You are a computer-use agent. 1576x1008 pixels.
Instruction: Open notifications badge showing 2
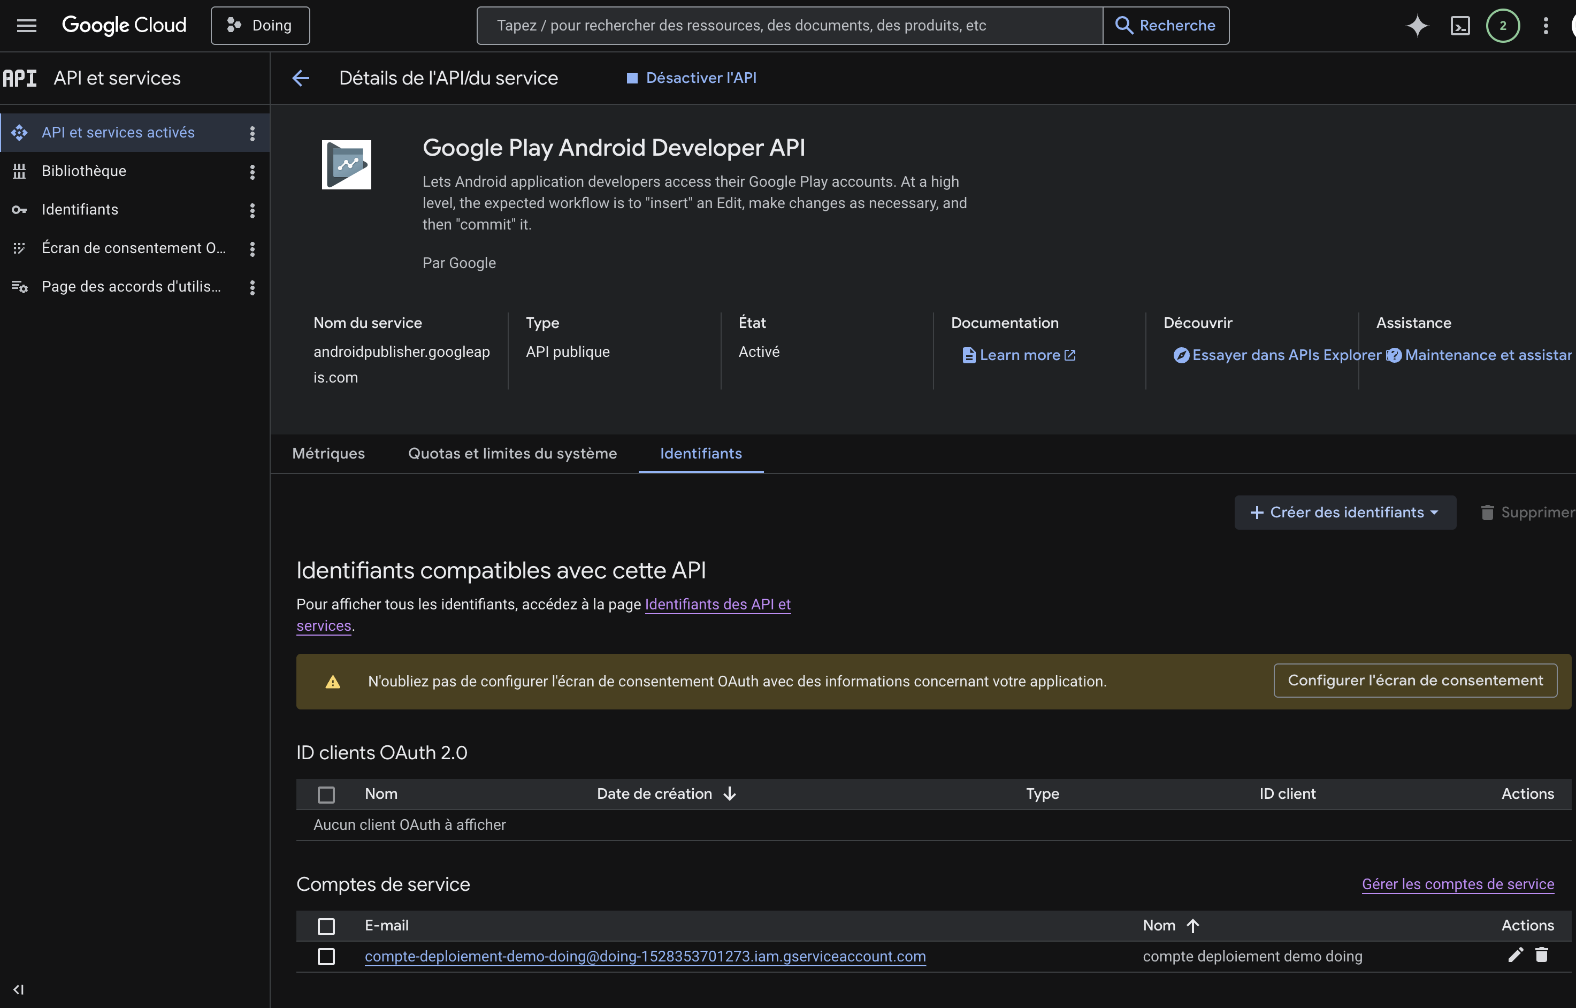pyautogui.click(x=1503, y=26)
